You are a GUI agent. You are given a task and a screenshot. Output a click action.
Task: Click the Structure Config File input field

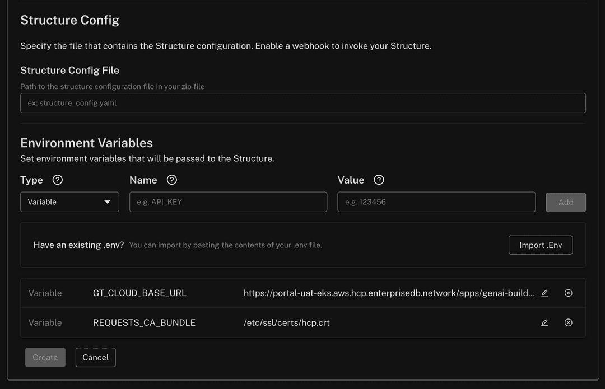[302, 102]
